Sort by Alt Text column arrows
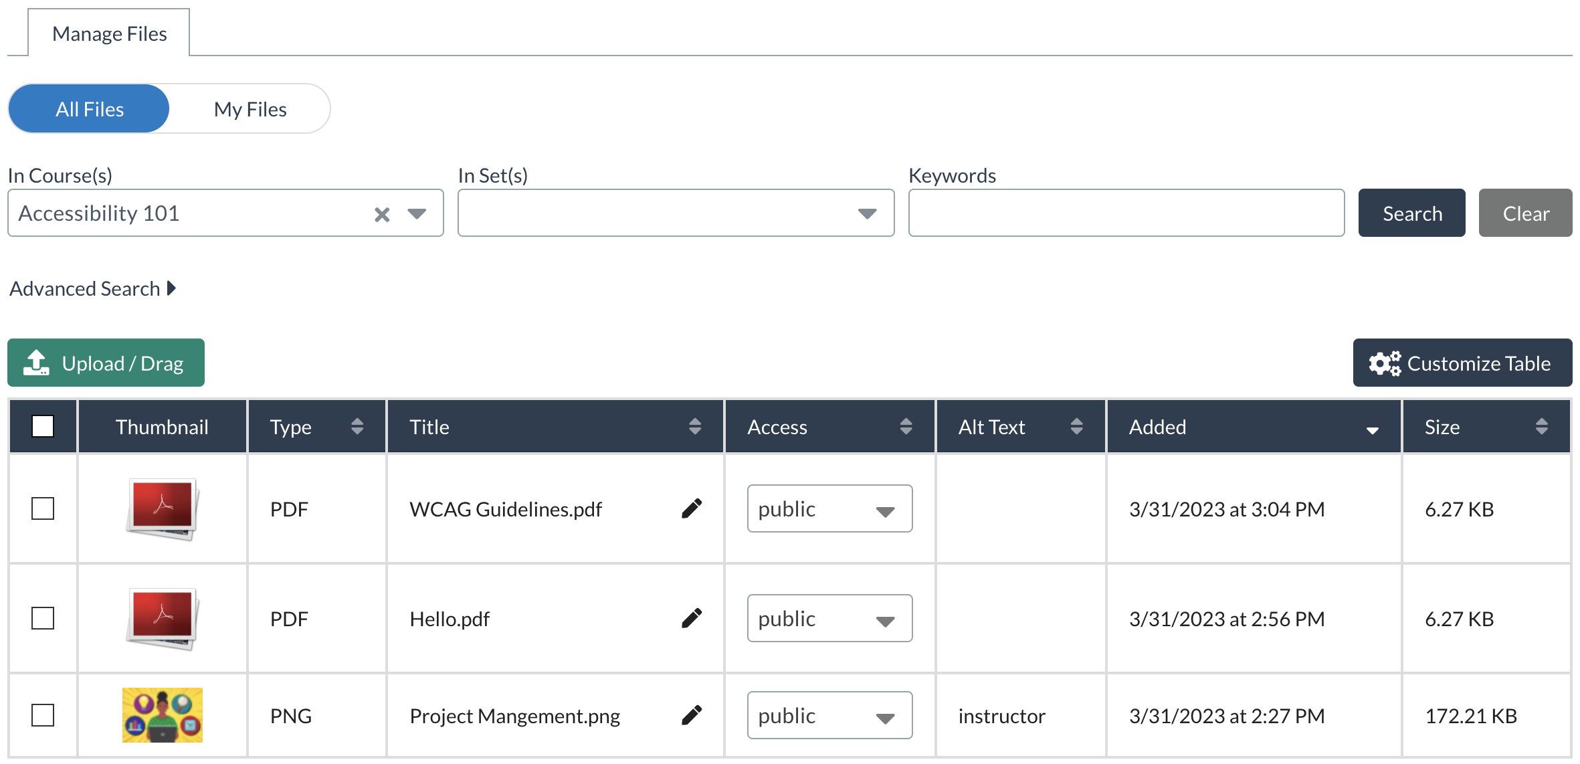1580x764 pixels. (x=1076, y=427)
